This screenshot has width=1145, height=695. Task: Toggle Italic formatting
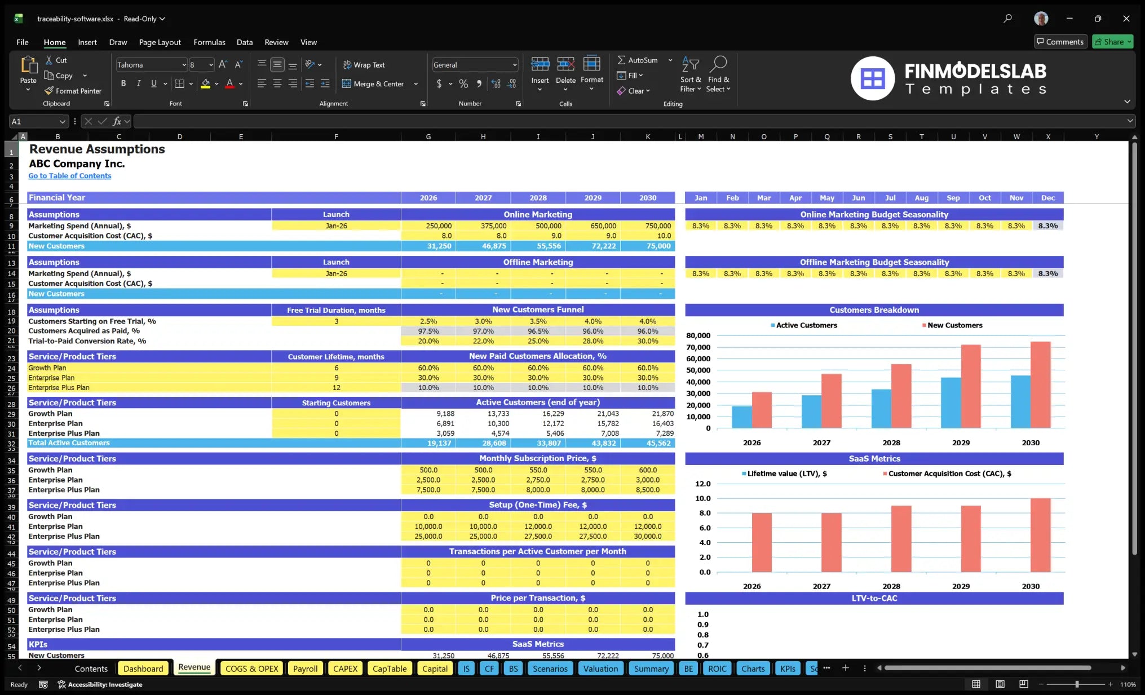click(138, 83)
